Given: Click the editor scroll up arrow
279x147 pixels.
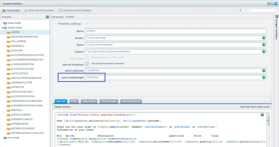Looking at the screenshot, I should [x=268, y=114].
